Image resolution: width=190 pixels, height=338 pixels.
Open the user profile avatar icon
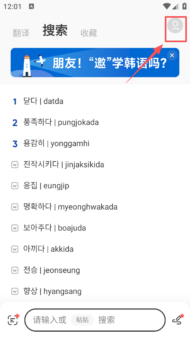click(175, 26)
